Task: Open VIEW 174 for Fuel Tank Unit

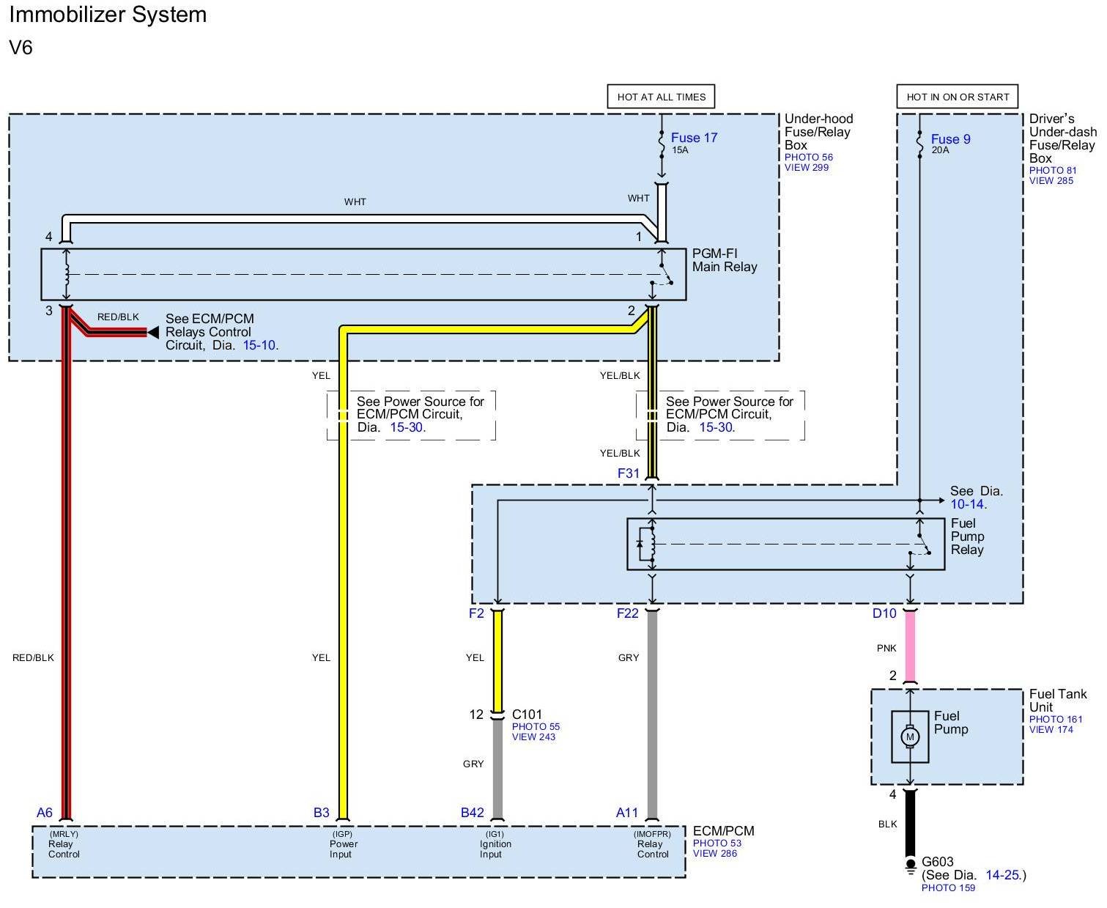Action: 1051,730
